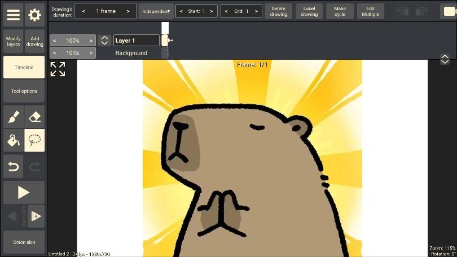
Task: Toggle Onion skin on or off
Action: (24, 242)
